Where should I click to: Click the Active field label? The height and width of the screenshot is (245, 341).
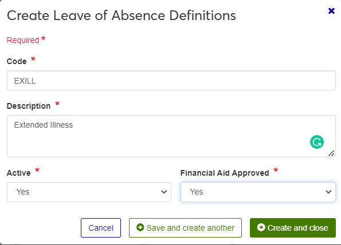pyautogui.click(x=19, y=173)
